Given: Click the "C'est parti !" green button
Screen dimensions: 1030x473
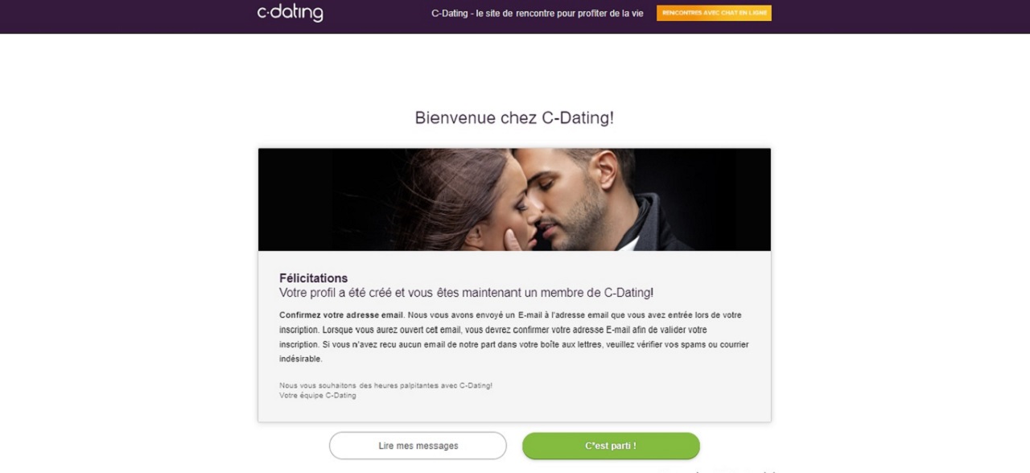Looking at the screenshot, I should (x=611, y=446).
